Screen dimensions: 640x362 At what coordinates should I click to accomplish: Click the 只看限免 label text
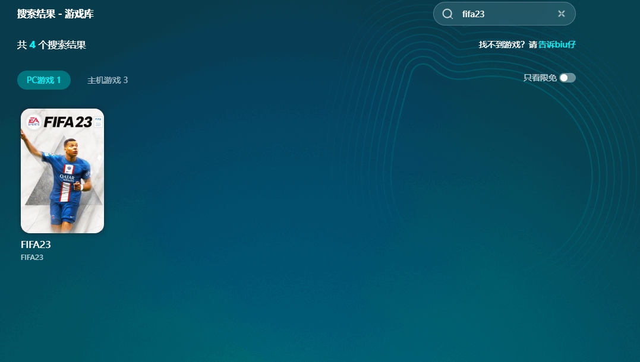pos(540,78)
